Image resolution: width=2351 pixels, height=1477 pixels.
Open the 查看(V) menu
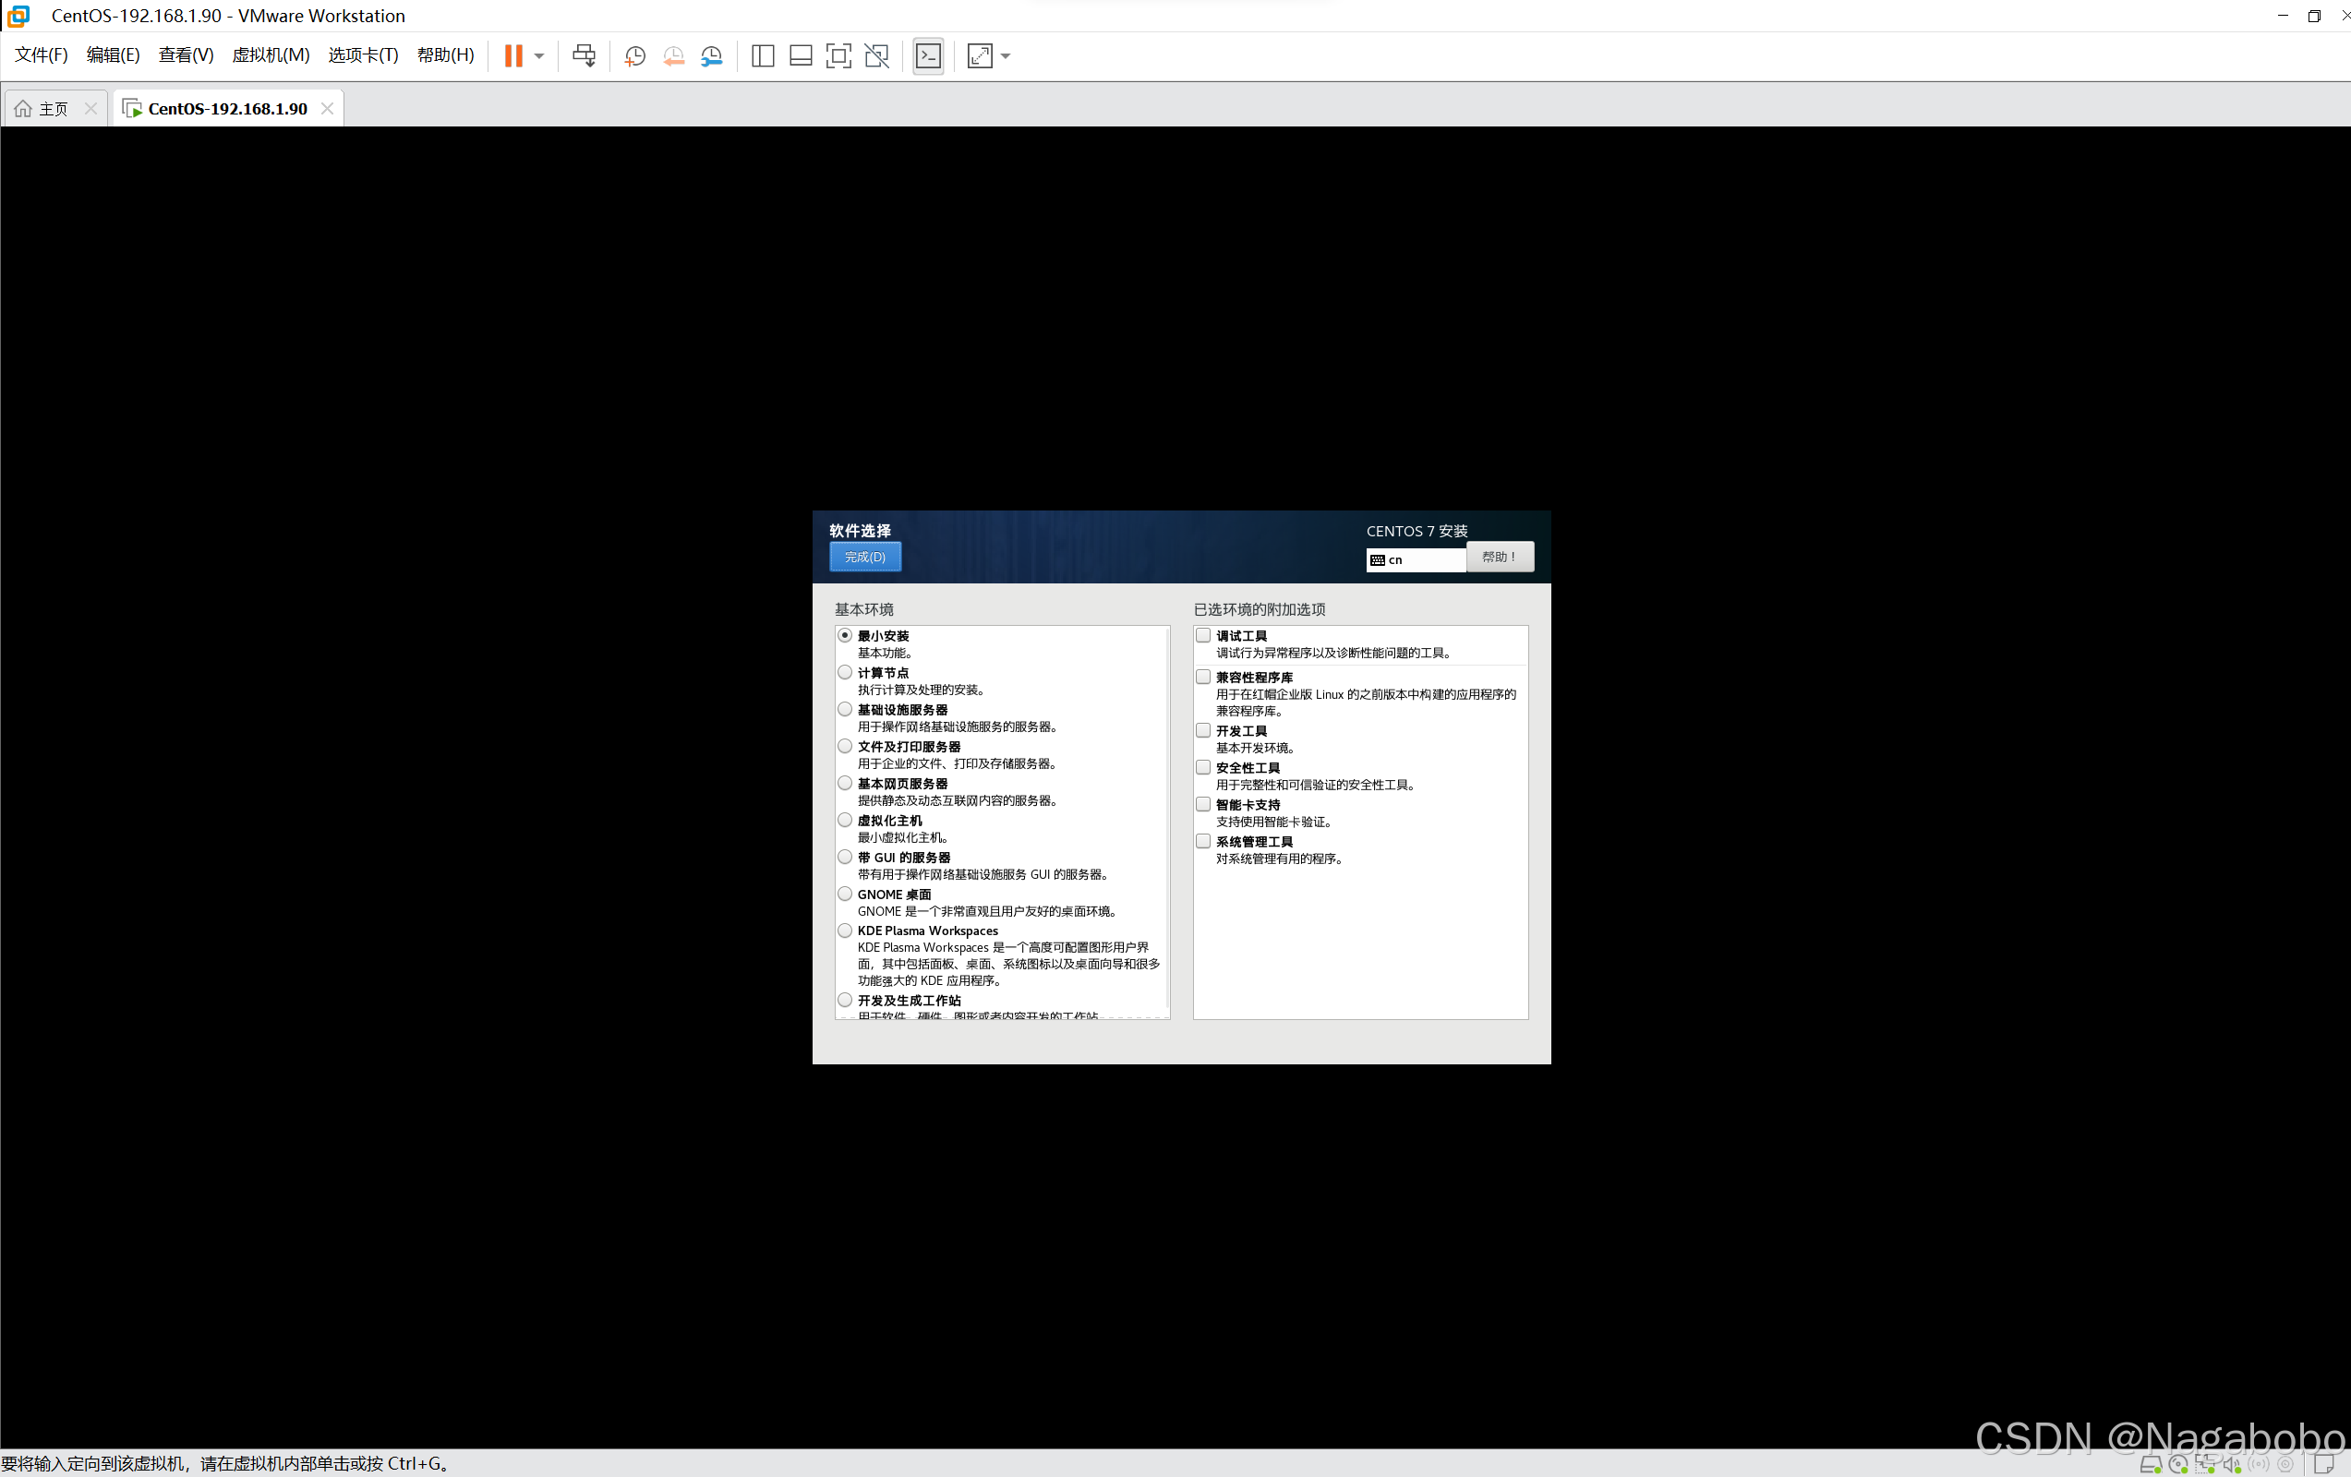click(186, 54)
